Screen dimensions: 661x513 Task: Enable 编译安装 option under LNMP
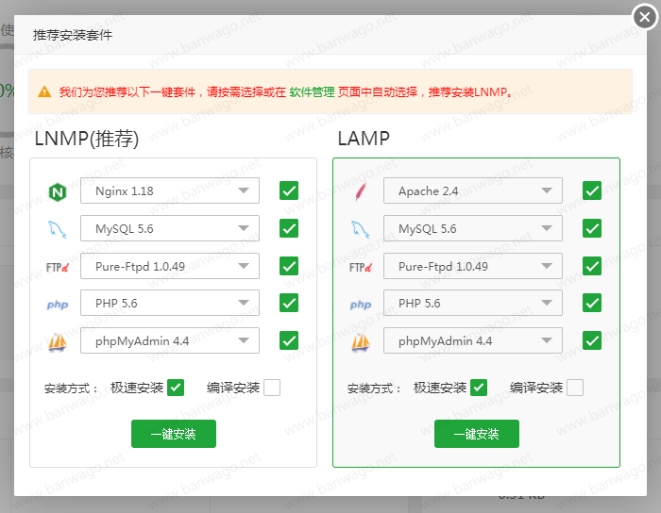tap(272, 388)
